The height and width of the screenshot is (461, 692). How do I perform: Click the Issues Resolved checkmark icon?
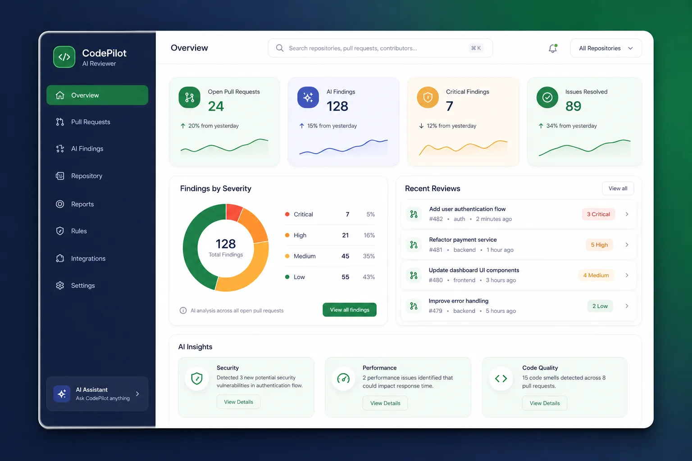(547, 97)
